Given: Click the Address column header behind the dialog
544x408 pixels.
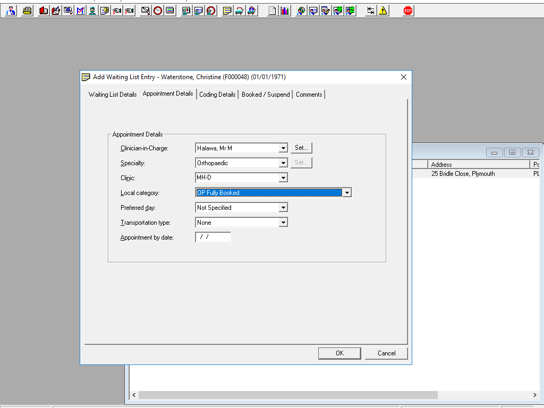Looking at the screenshot, I should tap(479, 165).
